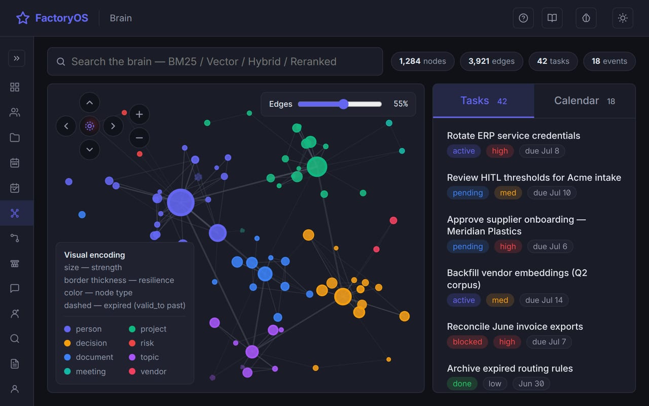Switch to the Calendar tab
This screenshot has height=406, width=649.
tap(585, 101)
